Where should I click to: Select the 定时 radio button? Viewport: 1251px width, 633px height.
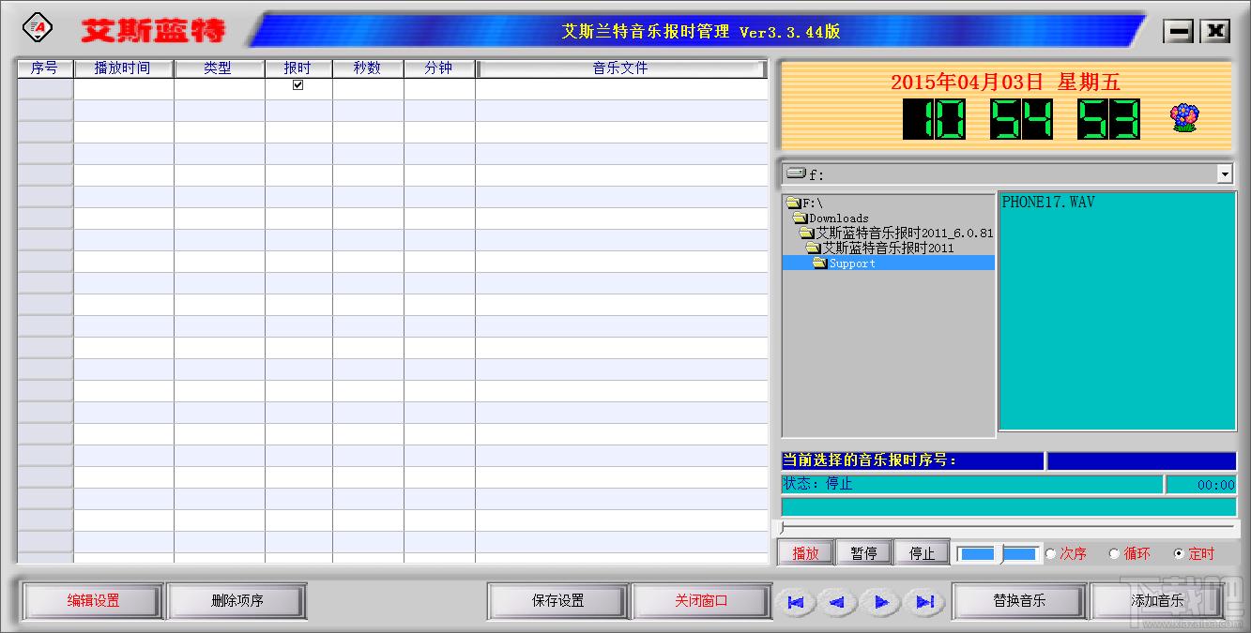click(1179, 553)
